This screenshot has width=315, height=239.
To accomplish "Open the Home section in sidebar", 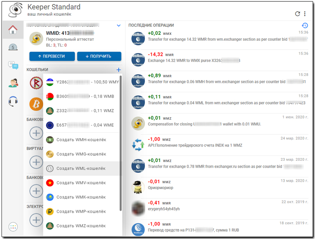I will [13, 30].
